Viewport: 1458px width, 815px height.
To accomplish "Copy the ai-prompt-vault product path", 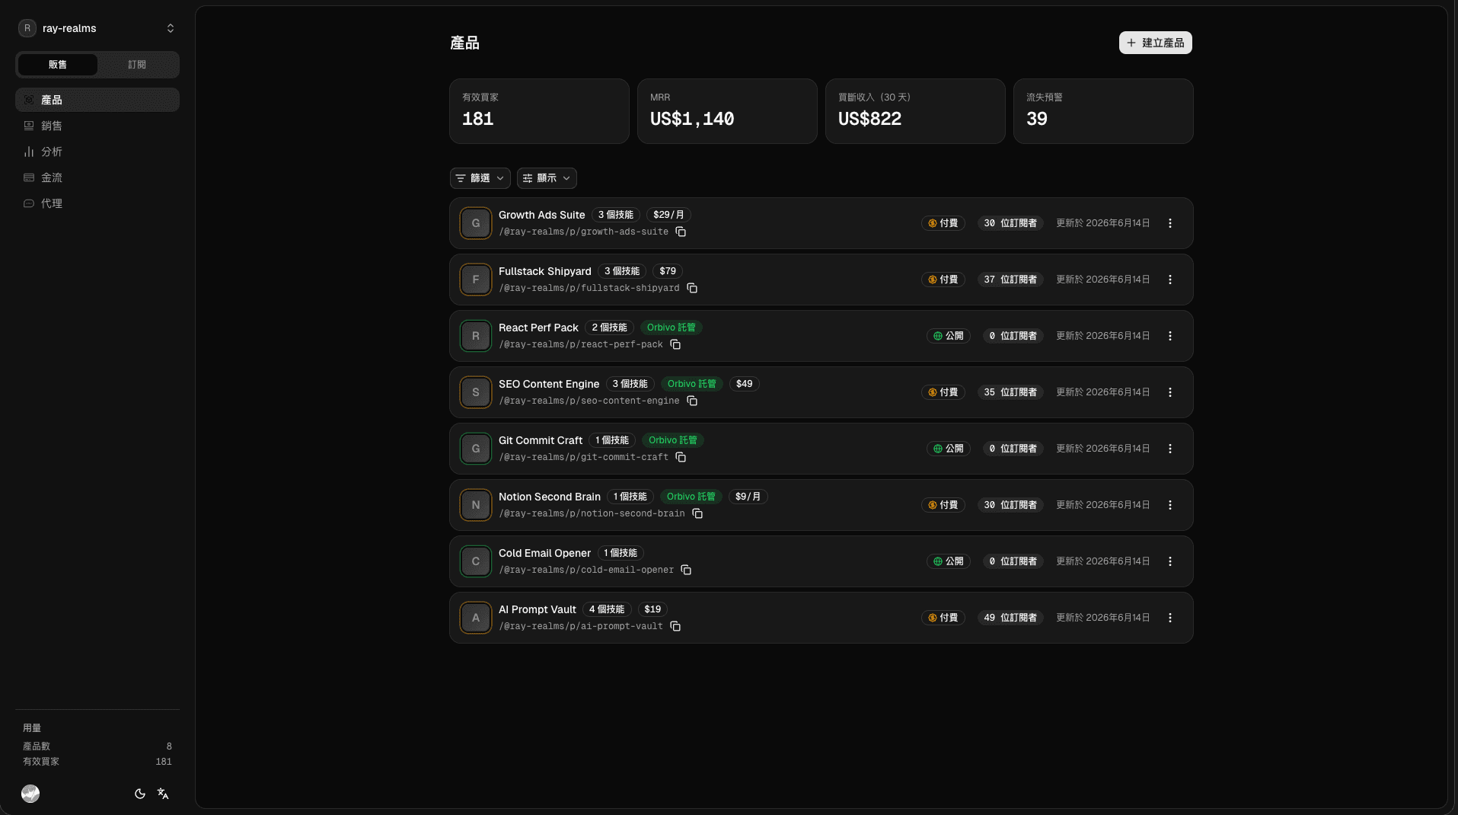I will [x=675, y=627].
